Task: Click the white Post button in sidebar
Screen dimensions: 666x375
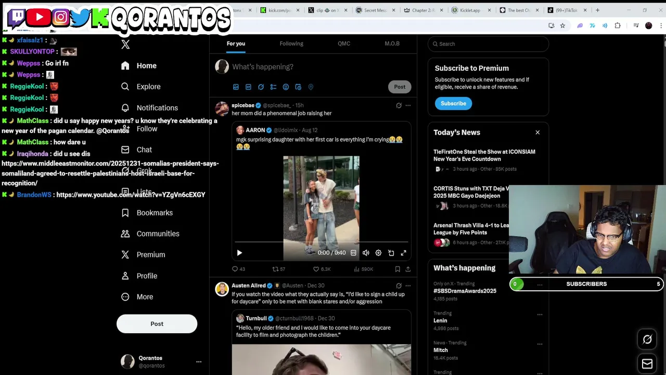Action: point(157,323)
